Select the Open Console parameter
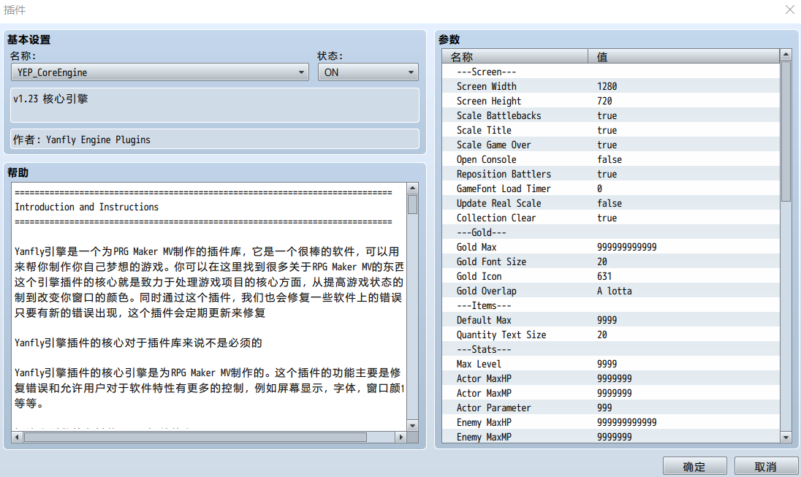This screenshot has height=477, width=801. 611,159
